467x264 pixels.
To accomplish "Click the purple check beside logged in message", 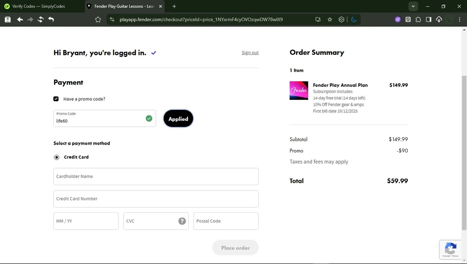I will coord(153,53).
